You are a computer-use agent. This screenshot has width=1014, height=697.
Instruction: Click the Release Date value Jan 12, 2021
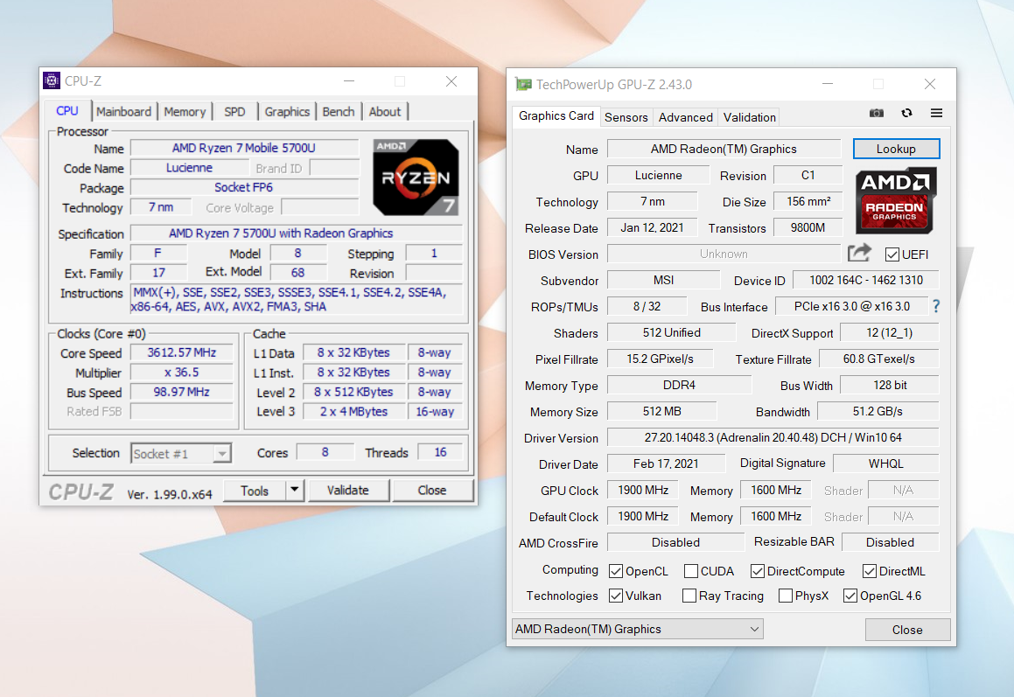click(652, 227)
